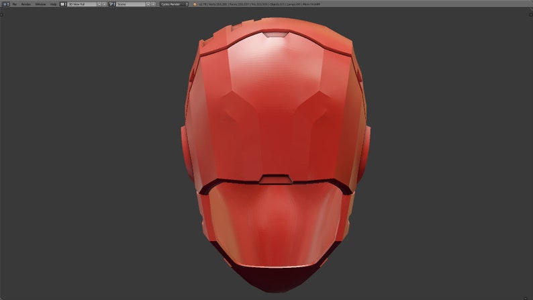Edit the 3D View Full layout name field

coord(82,4)
